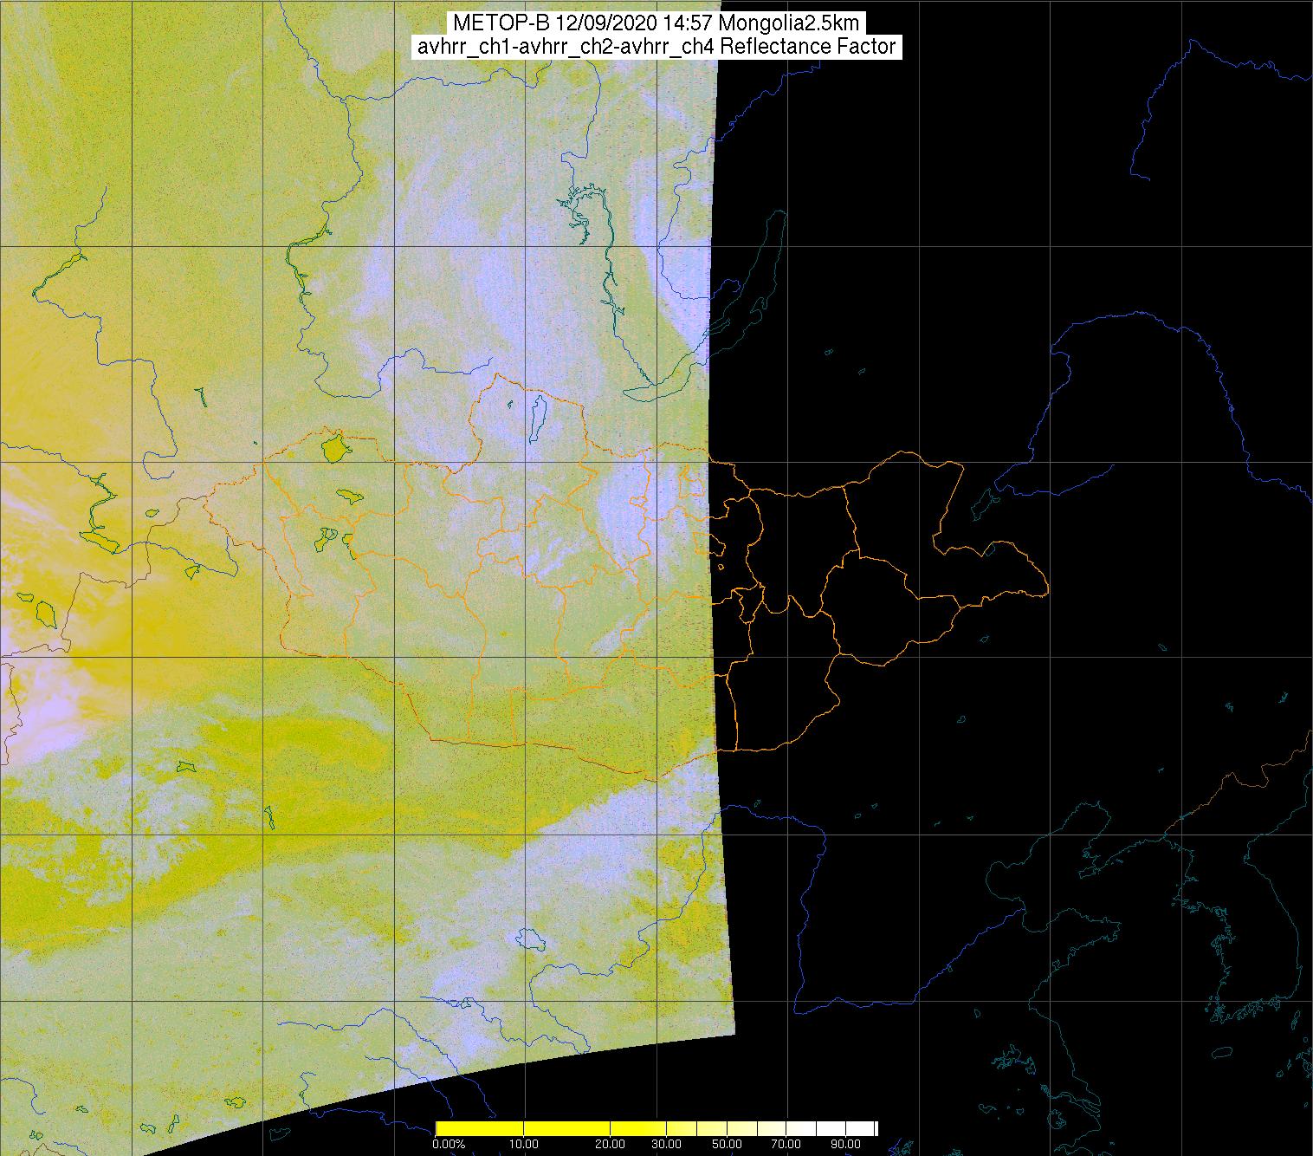This screenshot has height=1156, width=1313.
Task: Click the "30.00" color scale label
Action: tap(666, 1144)
